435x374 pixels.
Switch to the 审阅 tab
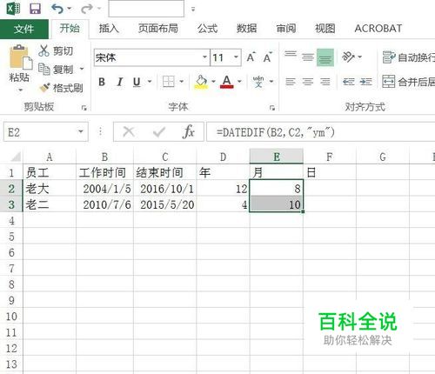pos(286,29)
